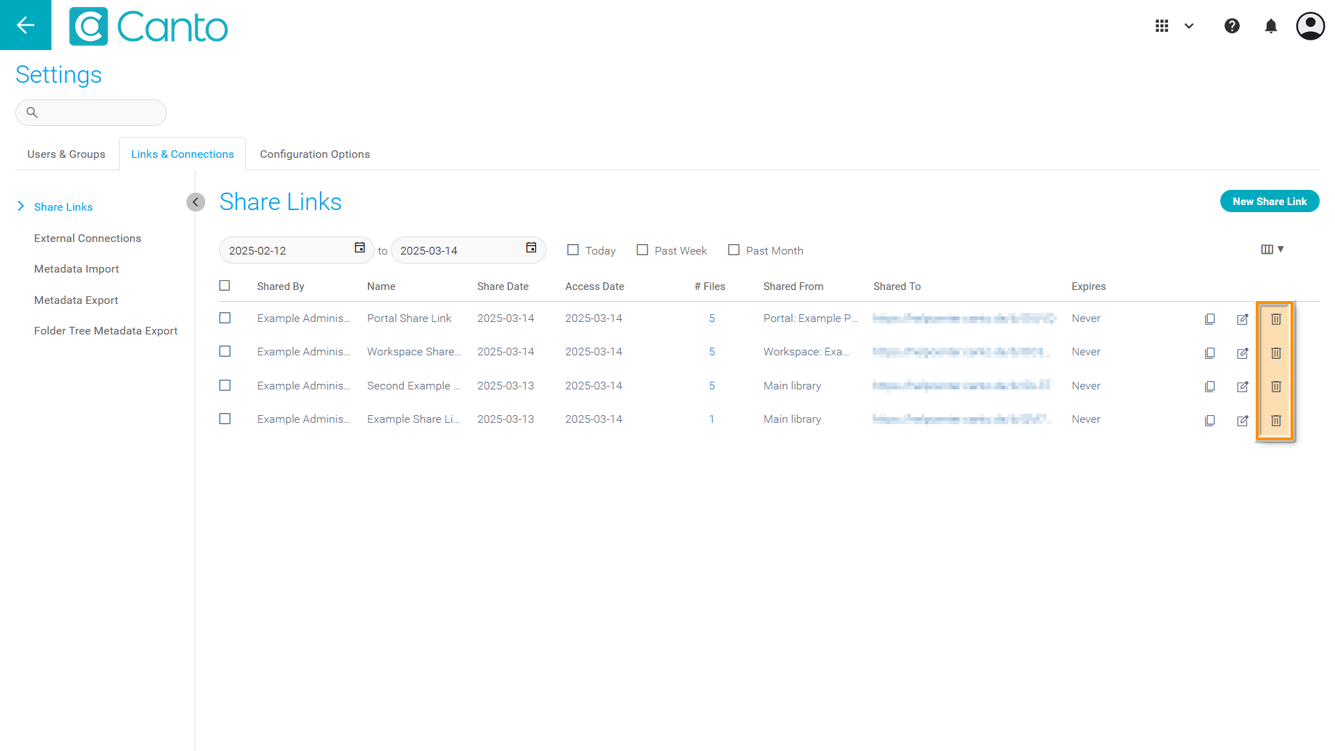Click the New Share Link button
This screenshot has height=751, width=1335.
(x=1269, y=202)
